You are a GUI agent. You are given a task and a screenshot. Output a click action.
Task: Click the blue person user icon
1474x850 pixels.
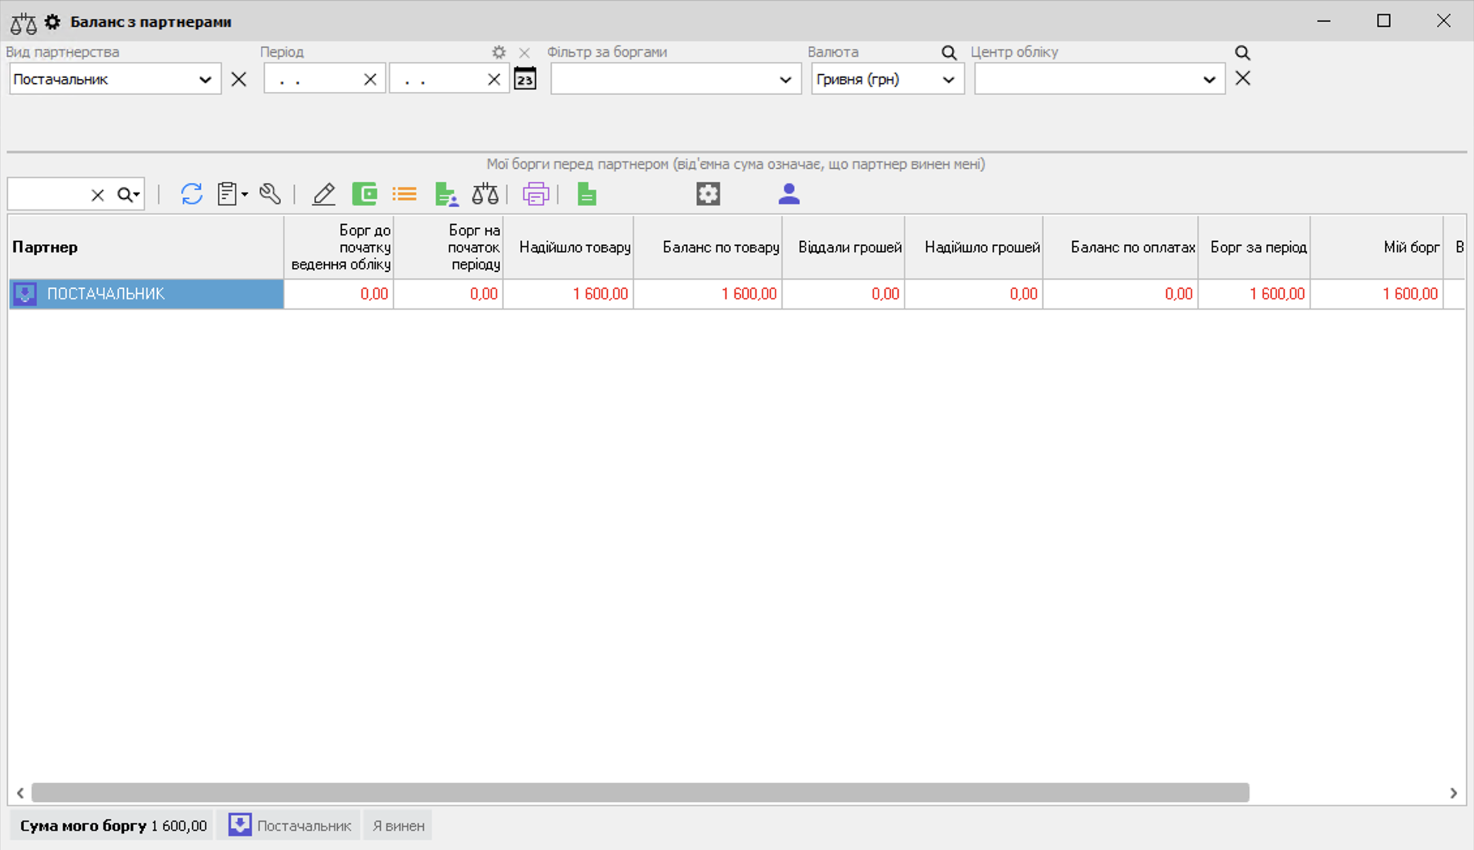point(789,194)
